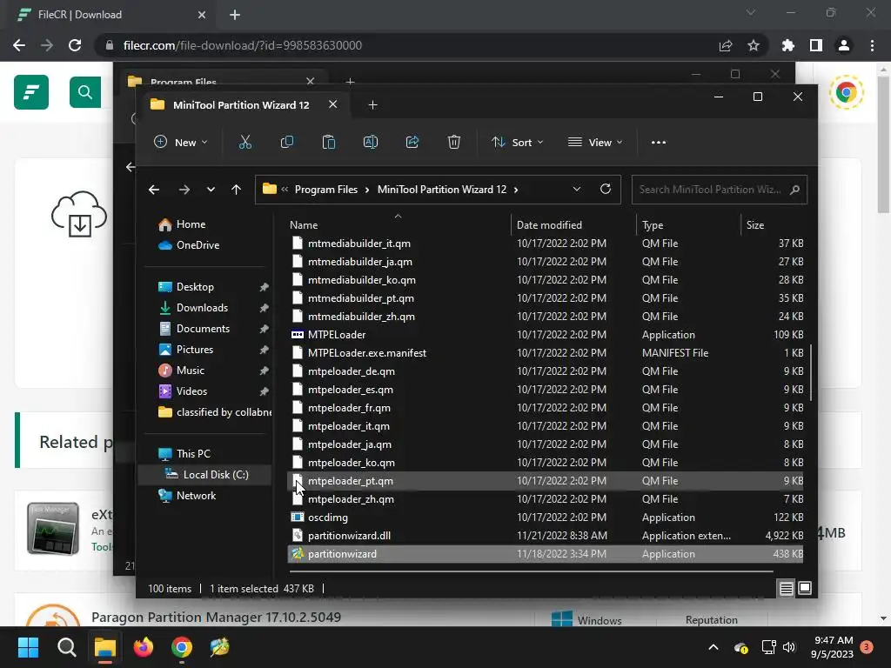Bookmark this page with star icon
This screenshot has height=668, width=891.
pyautogui.click(x=754, y=45)
